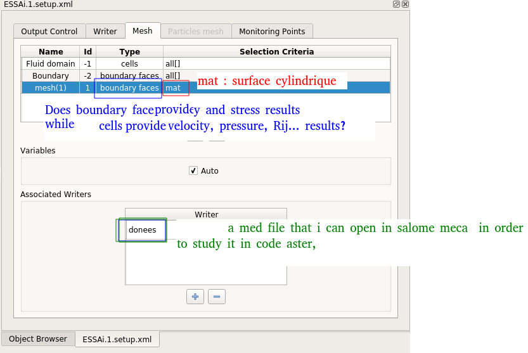Switch to the Object Browser bottom tab
Screen dimensions: 528x353
click(x=38, y=339)
